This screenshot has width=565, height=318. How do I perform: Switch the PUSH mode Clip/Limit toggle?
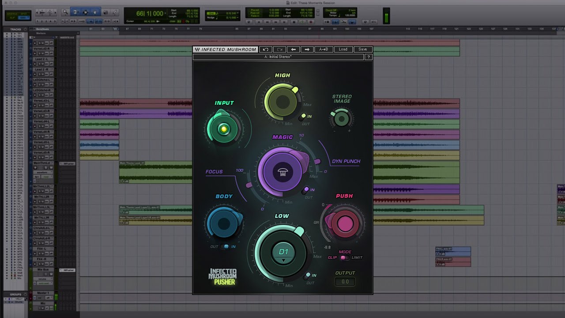coord(344,257)
